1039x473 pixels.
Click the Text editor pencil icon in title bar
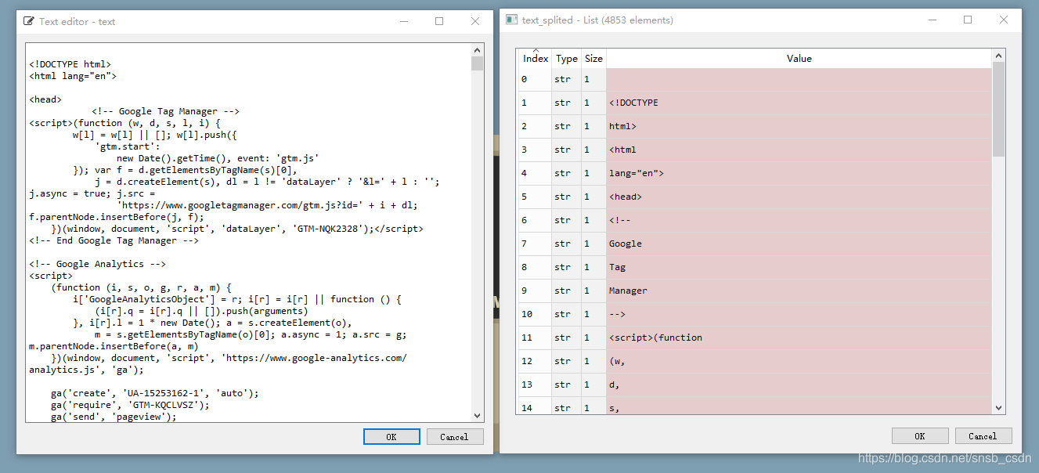coord(29,21)
